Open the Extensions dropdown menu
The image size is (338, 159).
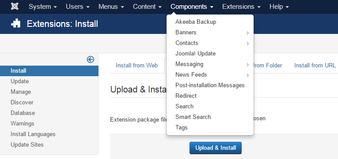tap(241, 7)
